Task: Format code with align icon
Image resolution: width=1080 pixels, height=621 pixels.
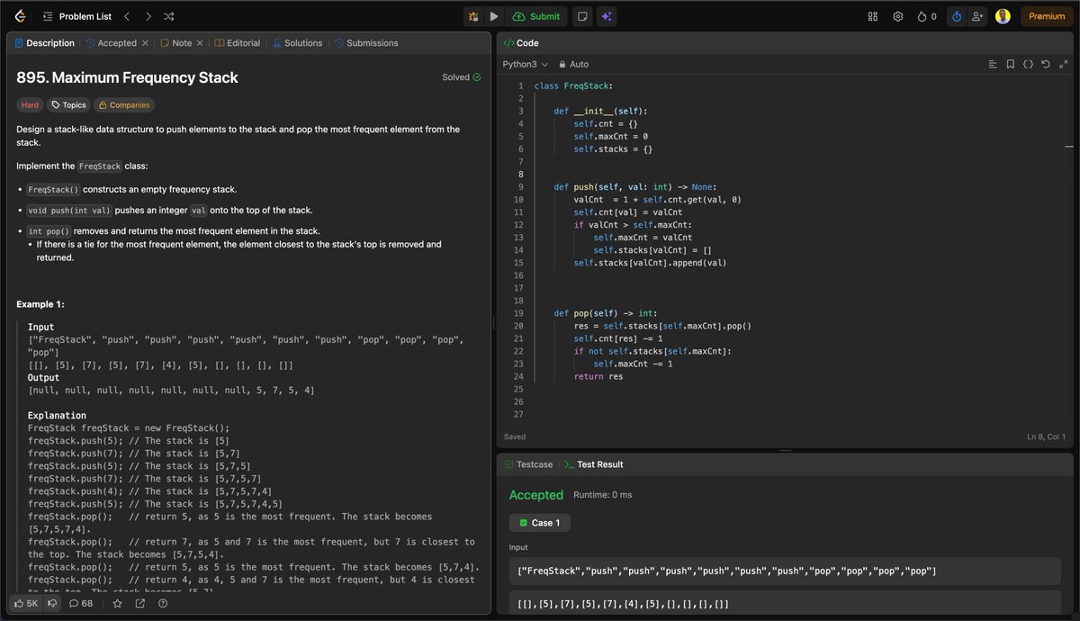Action: pos(993,64)
